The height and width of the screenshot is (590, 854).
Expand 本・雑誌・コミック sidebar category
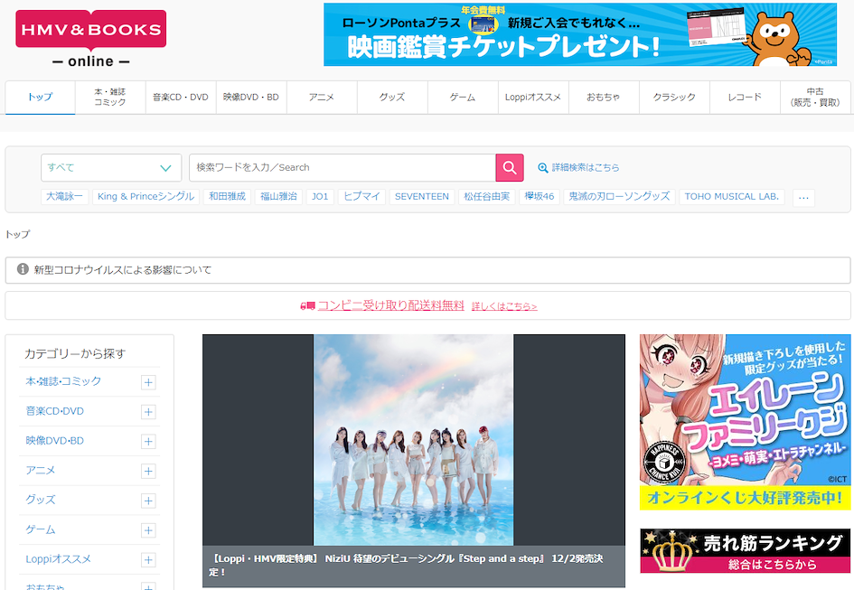148,382
